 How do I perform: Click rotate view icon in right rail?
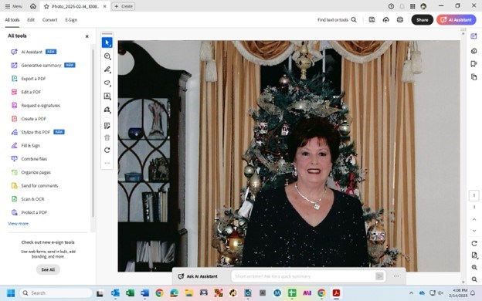(474, 244)
